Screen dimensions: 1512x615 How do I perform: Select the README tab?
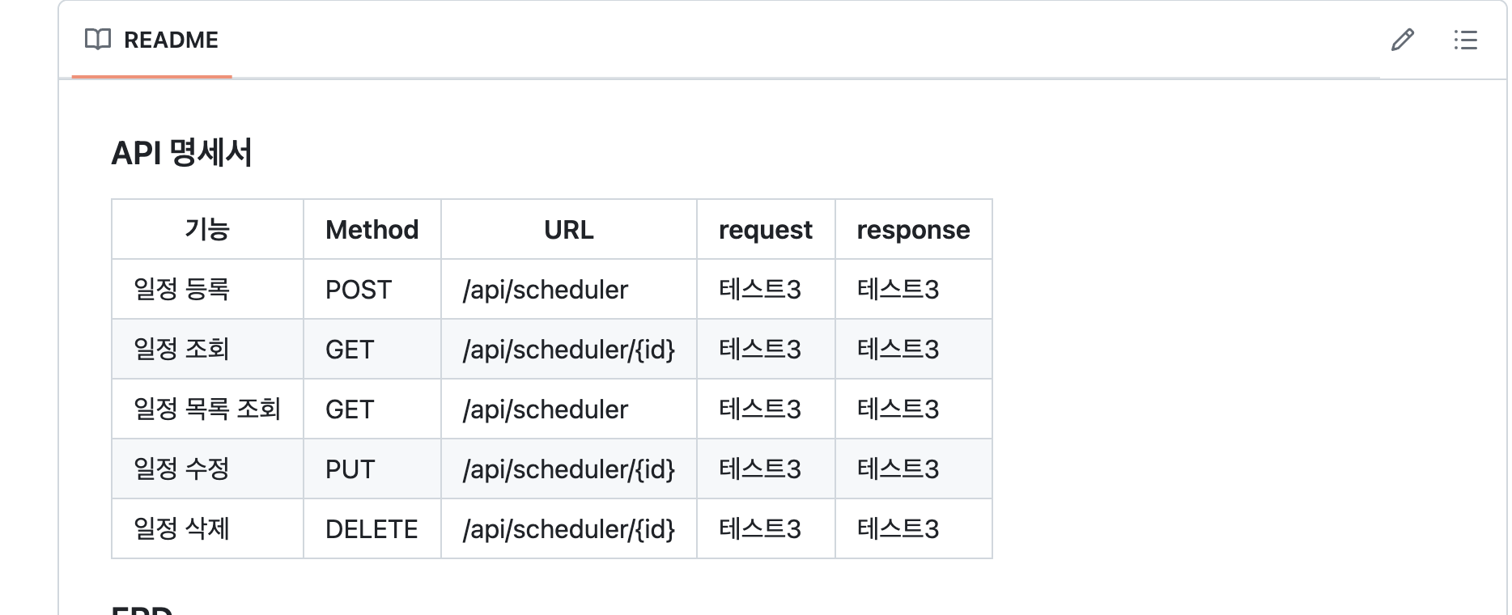coord(152,40)
